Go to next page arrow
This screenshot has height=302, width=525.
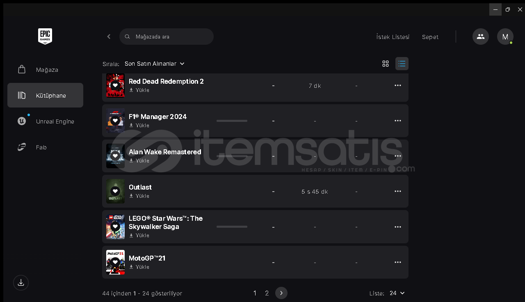point(281,293)
